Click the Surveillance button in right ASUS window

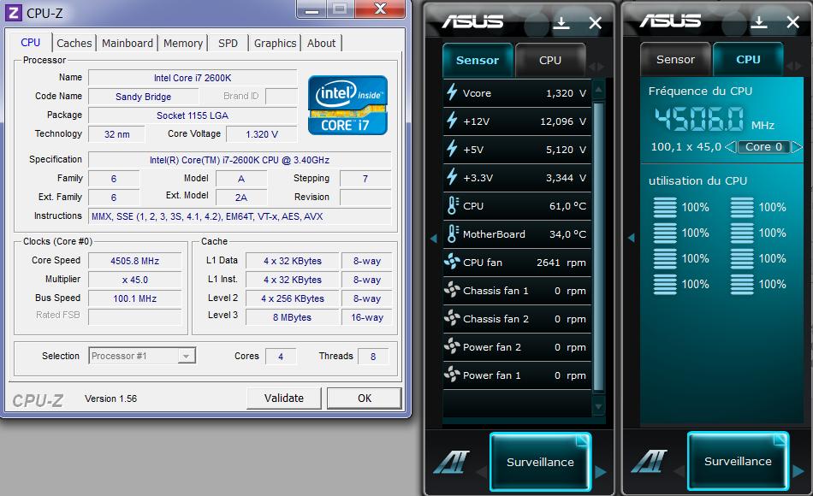click(738, 461)
